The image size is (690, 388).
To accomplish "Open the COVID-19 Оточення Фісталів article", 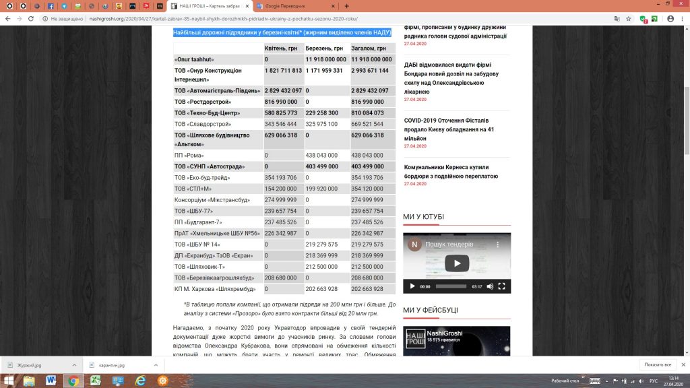I will tap(449, 129).
